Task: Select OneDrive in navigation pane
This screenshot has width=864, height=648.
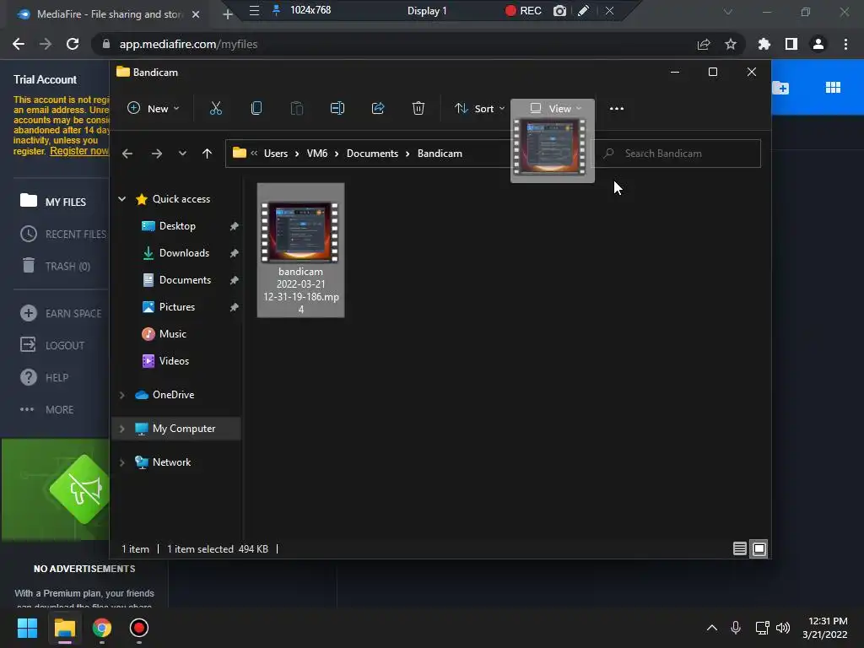Action: click(x=173, y=395)
